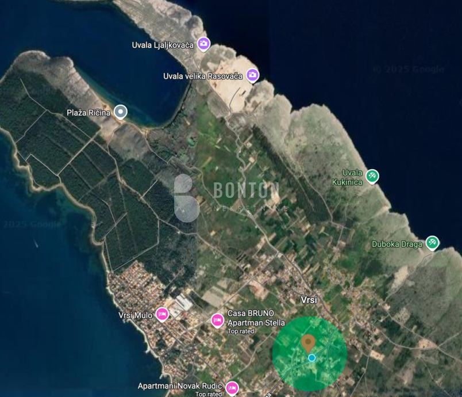Select the Vrsi Mulo text label
This screenshot has height=397, width=462.
[135, 315]
